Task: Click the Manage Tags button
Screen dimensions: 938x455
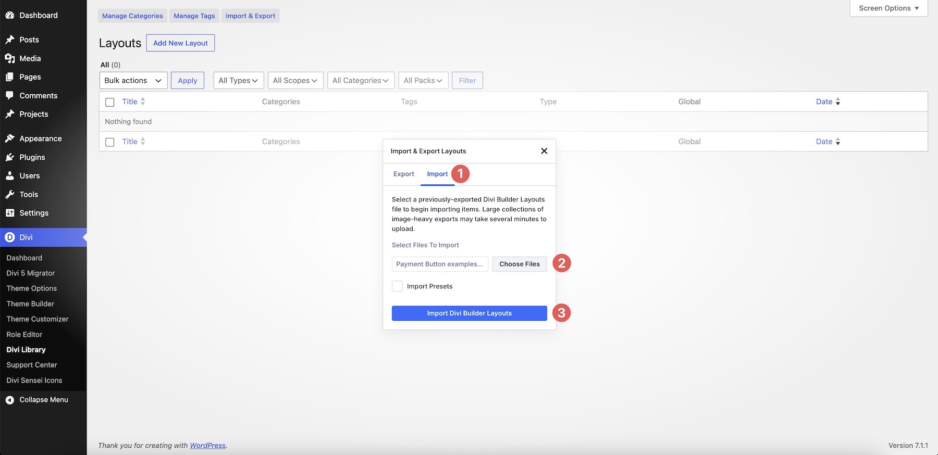Action: coord(194,16)
